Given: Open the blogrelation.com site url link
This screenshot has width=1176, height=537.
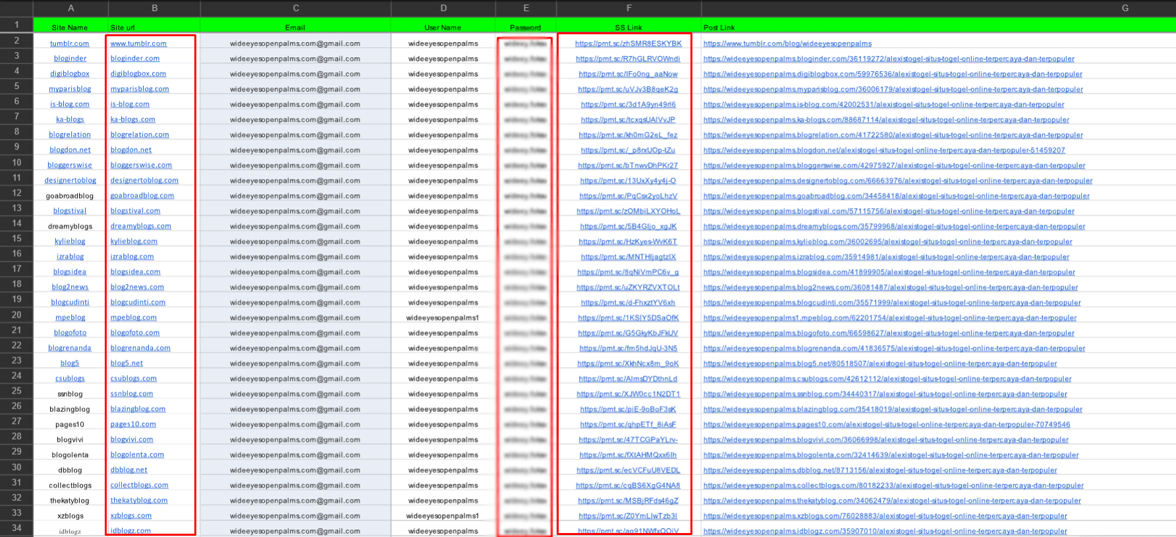Looking at the screenshot, I should pos(140,134).
